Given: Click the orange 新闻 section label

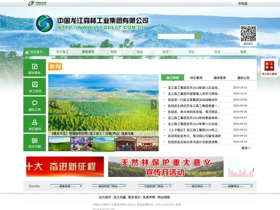Looking at the screenshot, I should tap(55, 66).
